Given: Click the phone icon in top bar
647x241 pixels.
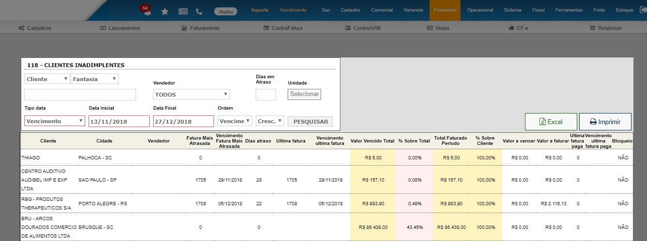Looking at the screenshot, I should pos(199,11).
